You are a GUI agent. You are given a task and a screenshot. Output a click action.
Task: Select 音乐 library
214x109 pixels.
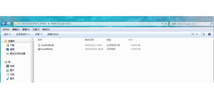(12, 79)
